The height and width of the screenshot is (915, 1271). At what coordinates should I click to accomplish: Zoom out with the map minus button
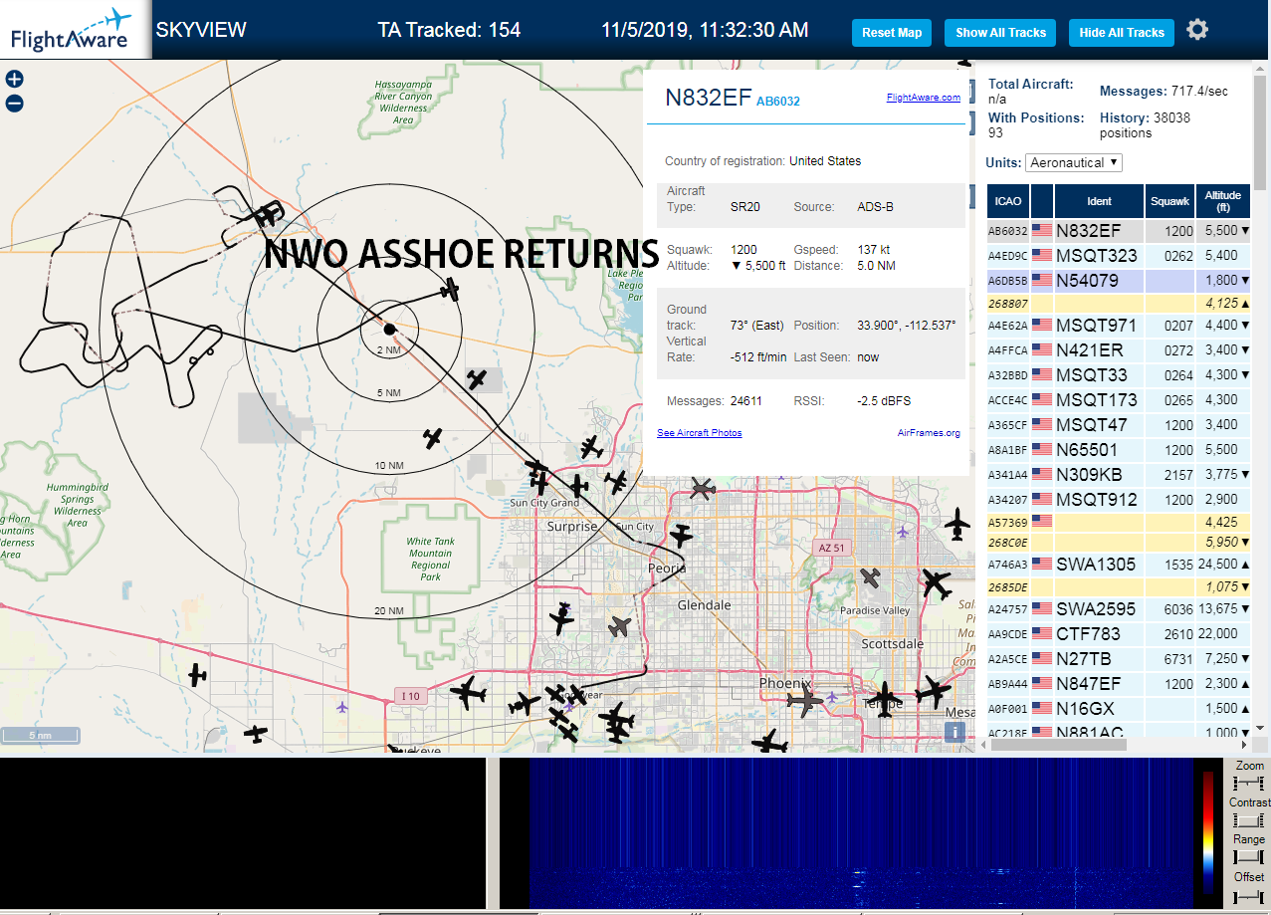coord(14,103)
